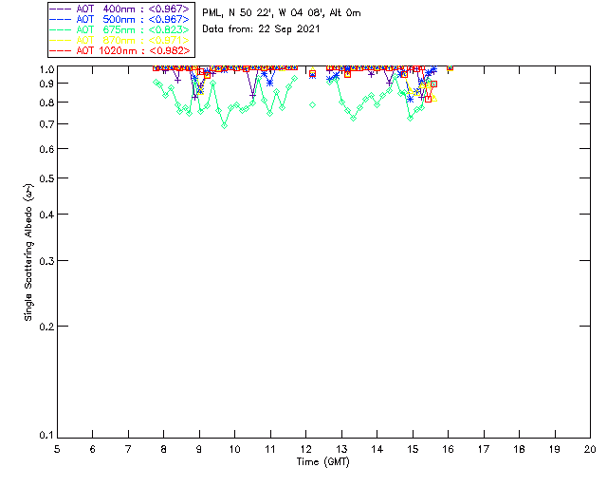The height and width of the screenshot is (486, 607).
Task: Click the isolated green diamond marker near hour 12
Action: pos(312,105)
